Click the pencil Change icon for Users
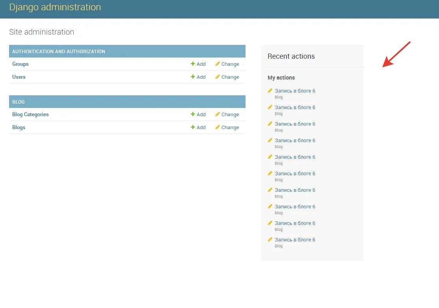Screen dimensions: 439x308 (x=217, y=77)
